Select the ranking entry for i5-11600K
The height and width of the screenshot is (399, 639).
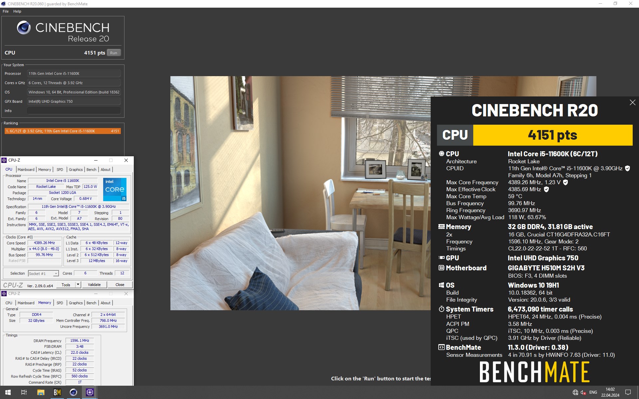pos(63,131)
